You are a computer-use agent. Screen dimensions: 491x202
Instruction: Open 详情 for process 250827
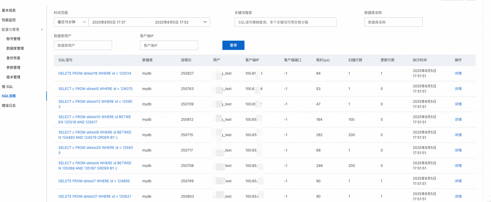(458, 73)
